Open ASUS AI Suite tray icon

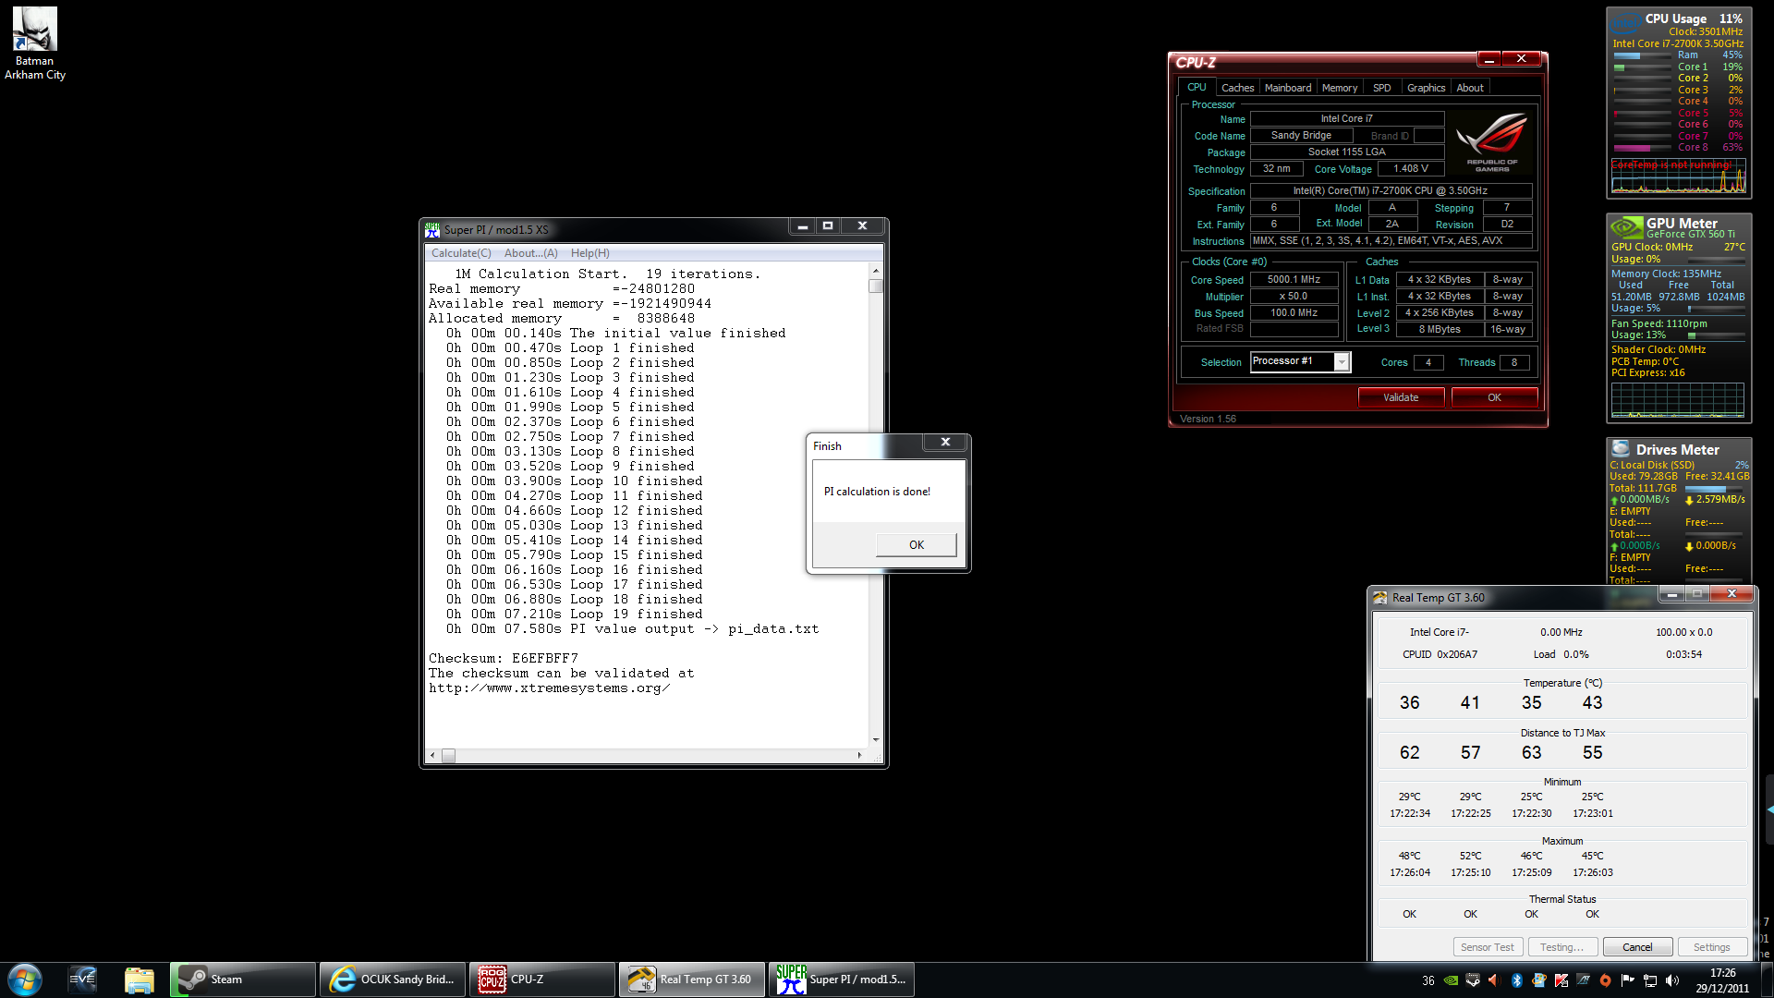(1583, 980)
